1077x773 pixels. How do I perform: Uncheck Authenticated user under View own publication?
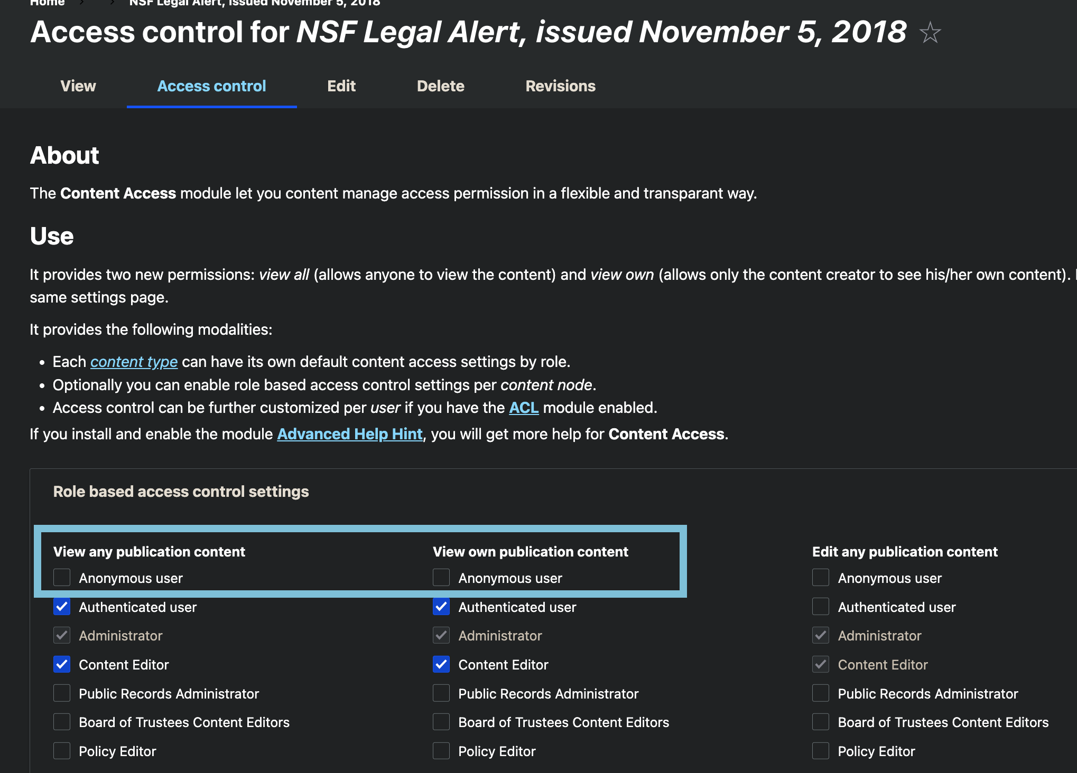click(x=441, y=607)
